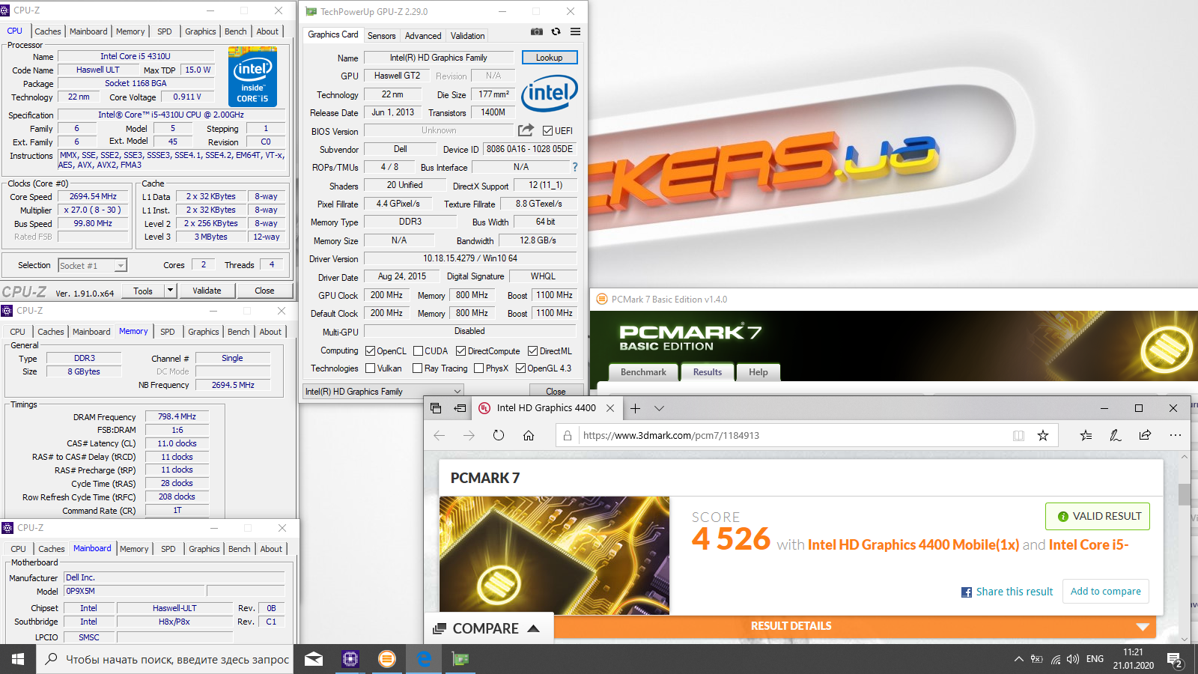This screenshot has width=1198, height=674.
Task: Click the Edge add notes pen icon
Action: [x=1116, y=435]
